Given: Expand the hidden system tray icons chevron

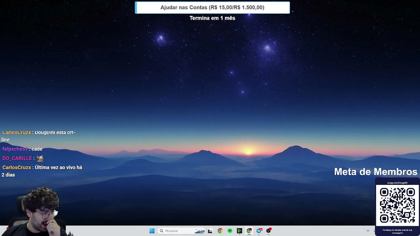Looking at the screenshot, I should point(368,231).
